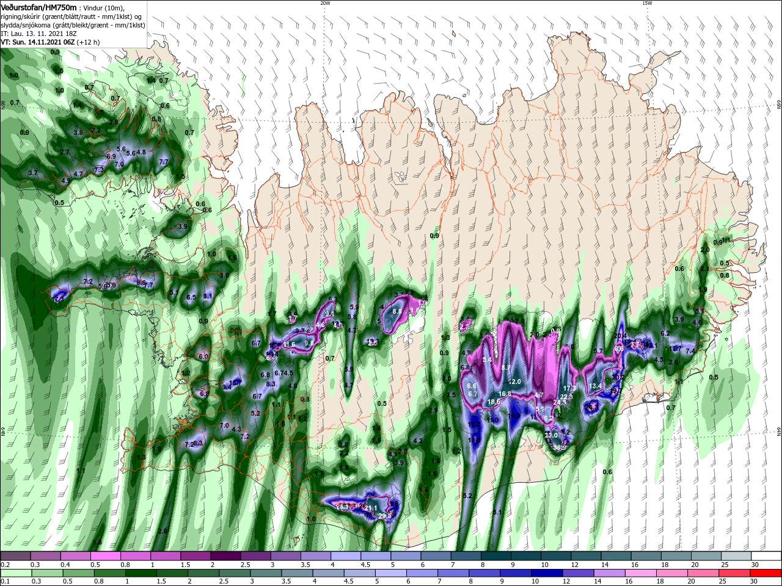Click the 29.8 precipitation value on south coast

click(x=385, y=516)
